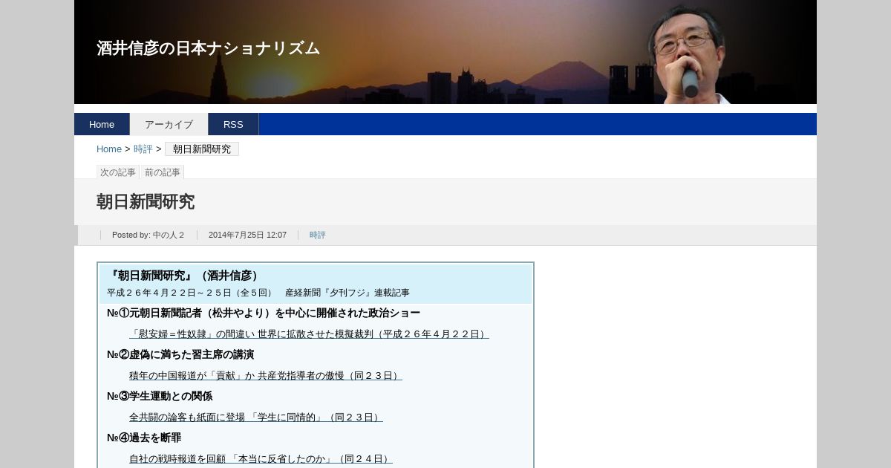
Task: Open link 全共闘の論客も紙面に登場「学生に同情的」
Action: [256, 417]
